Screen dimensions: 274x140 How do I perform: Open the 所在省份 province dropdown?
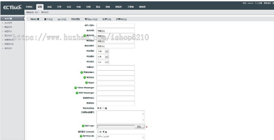click(x=103, y=57)
